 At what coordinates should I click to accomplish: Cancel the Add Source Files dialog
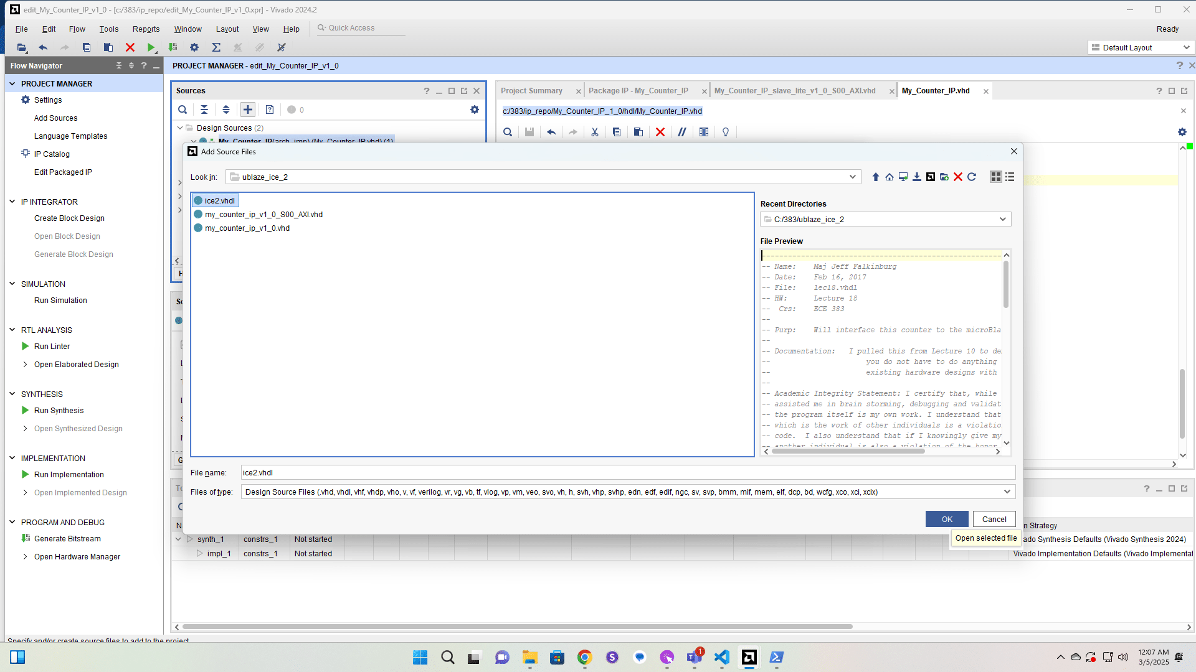pos(994,519)
